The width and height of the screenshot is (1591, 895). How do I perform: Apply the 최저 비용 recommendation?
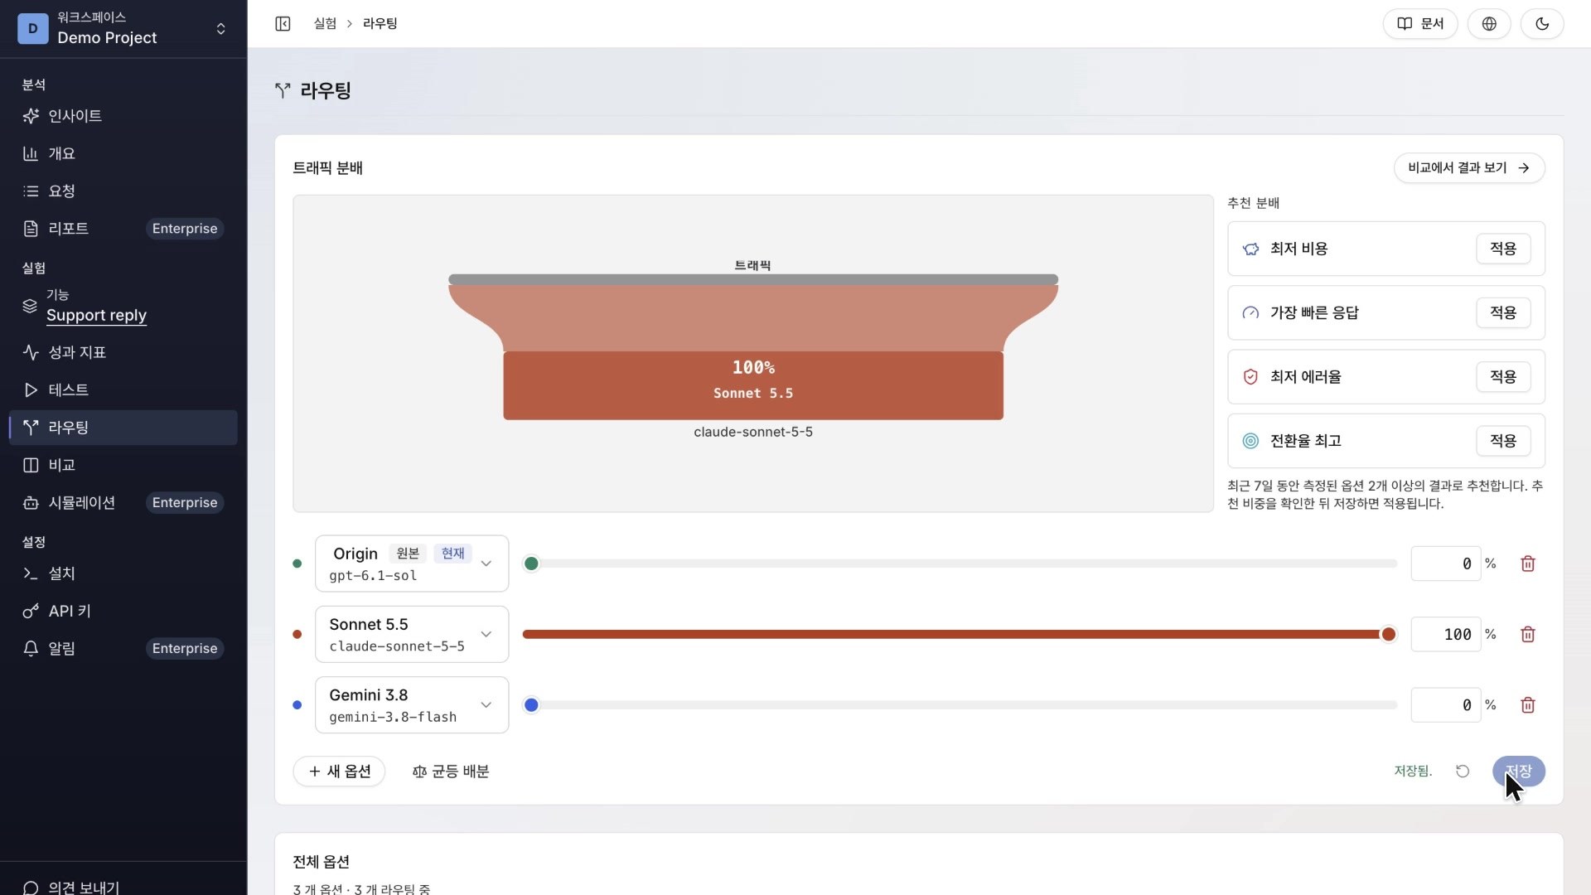point(1503,249)
